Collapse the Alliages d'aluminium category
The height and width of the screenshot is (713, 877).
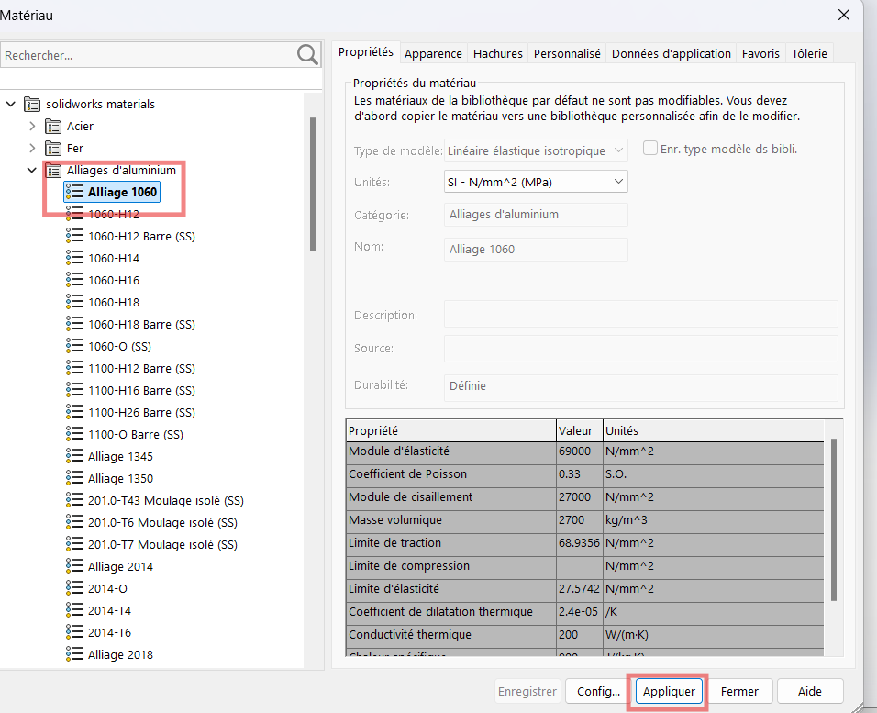[32, 170]
